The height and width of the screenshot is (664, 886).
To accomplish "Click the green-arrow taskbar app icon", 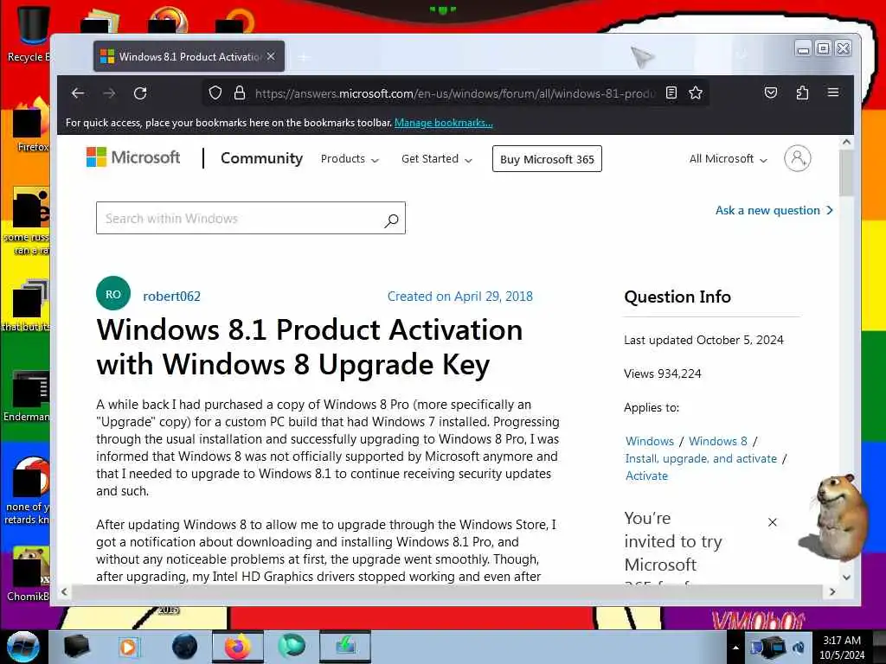I will coord(346,647).
